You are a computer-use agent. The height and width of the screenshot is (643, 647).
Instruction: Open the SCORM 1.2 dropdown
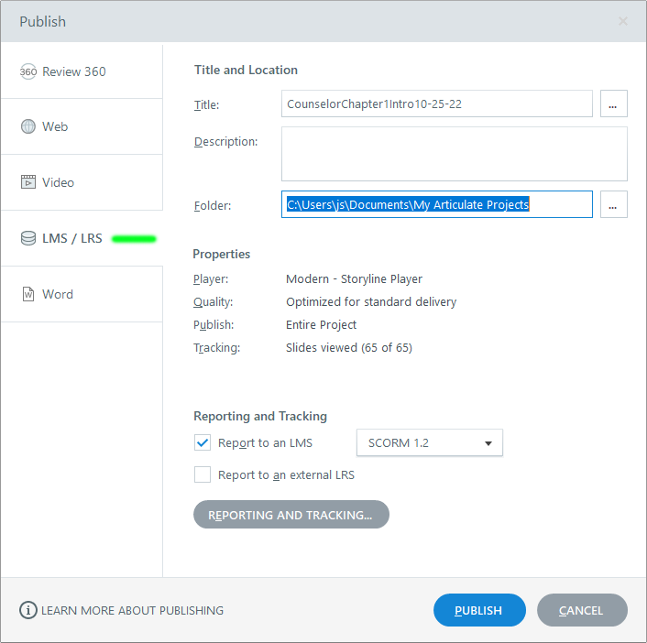[x=429, y=442]
